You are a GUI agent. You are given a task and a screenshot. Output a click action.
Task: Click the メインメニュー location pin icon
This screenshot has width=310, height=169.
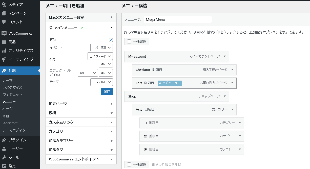[x=51, y=28]
